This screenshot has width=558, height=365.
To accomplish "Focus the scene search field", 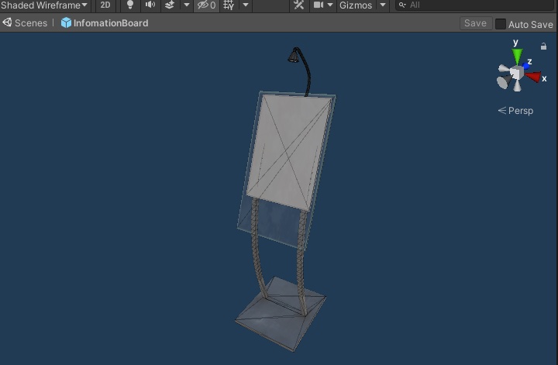I will coord(475,5).
